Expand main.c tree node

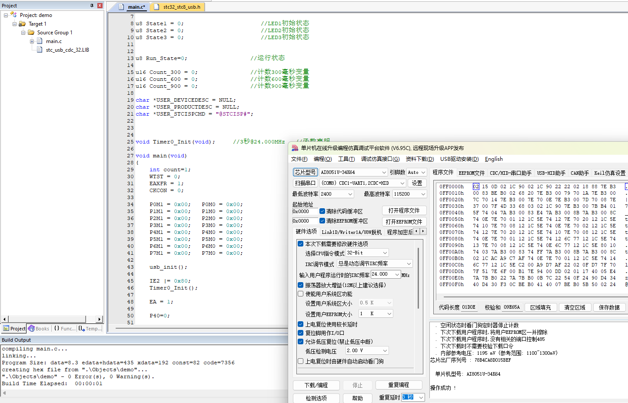[x=32, y=41]
